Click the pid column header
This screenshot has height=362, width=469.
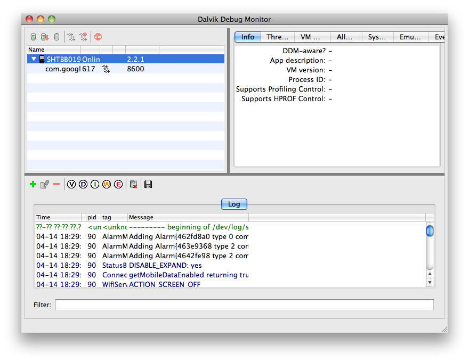click(93, 217)
